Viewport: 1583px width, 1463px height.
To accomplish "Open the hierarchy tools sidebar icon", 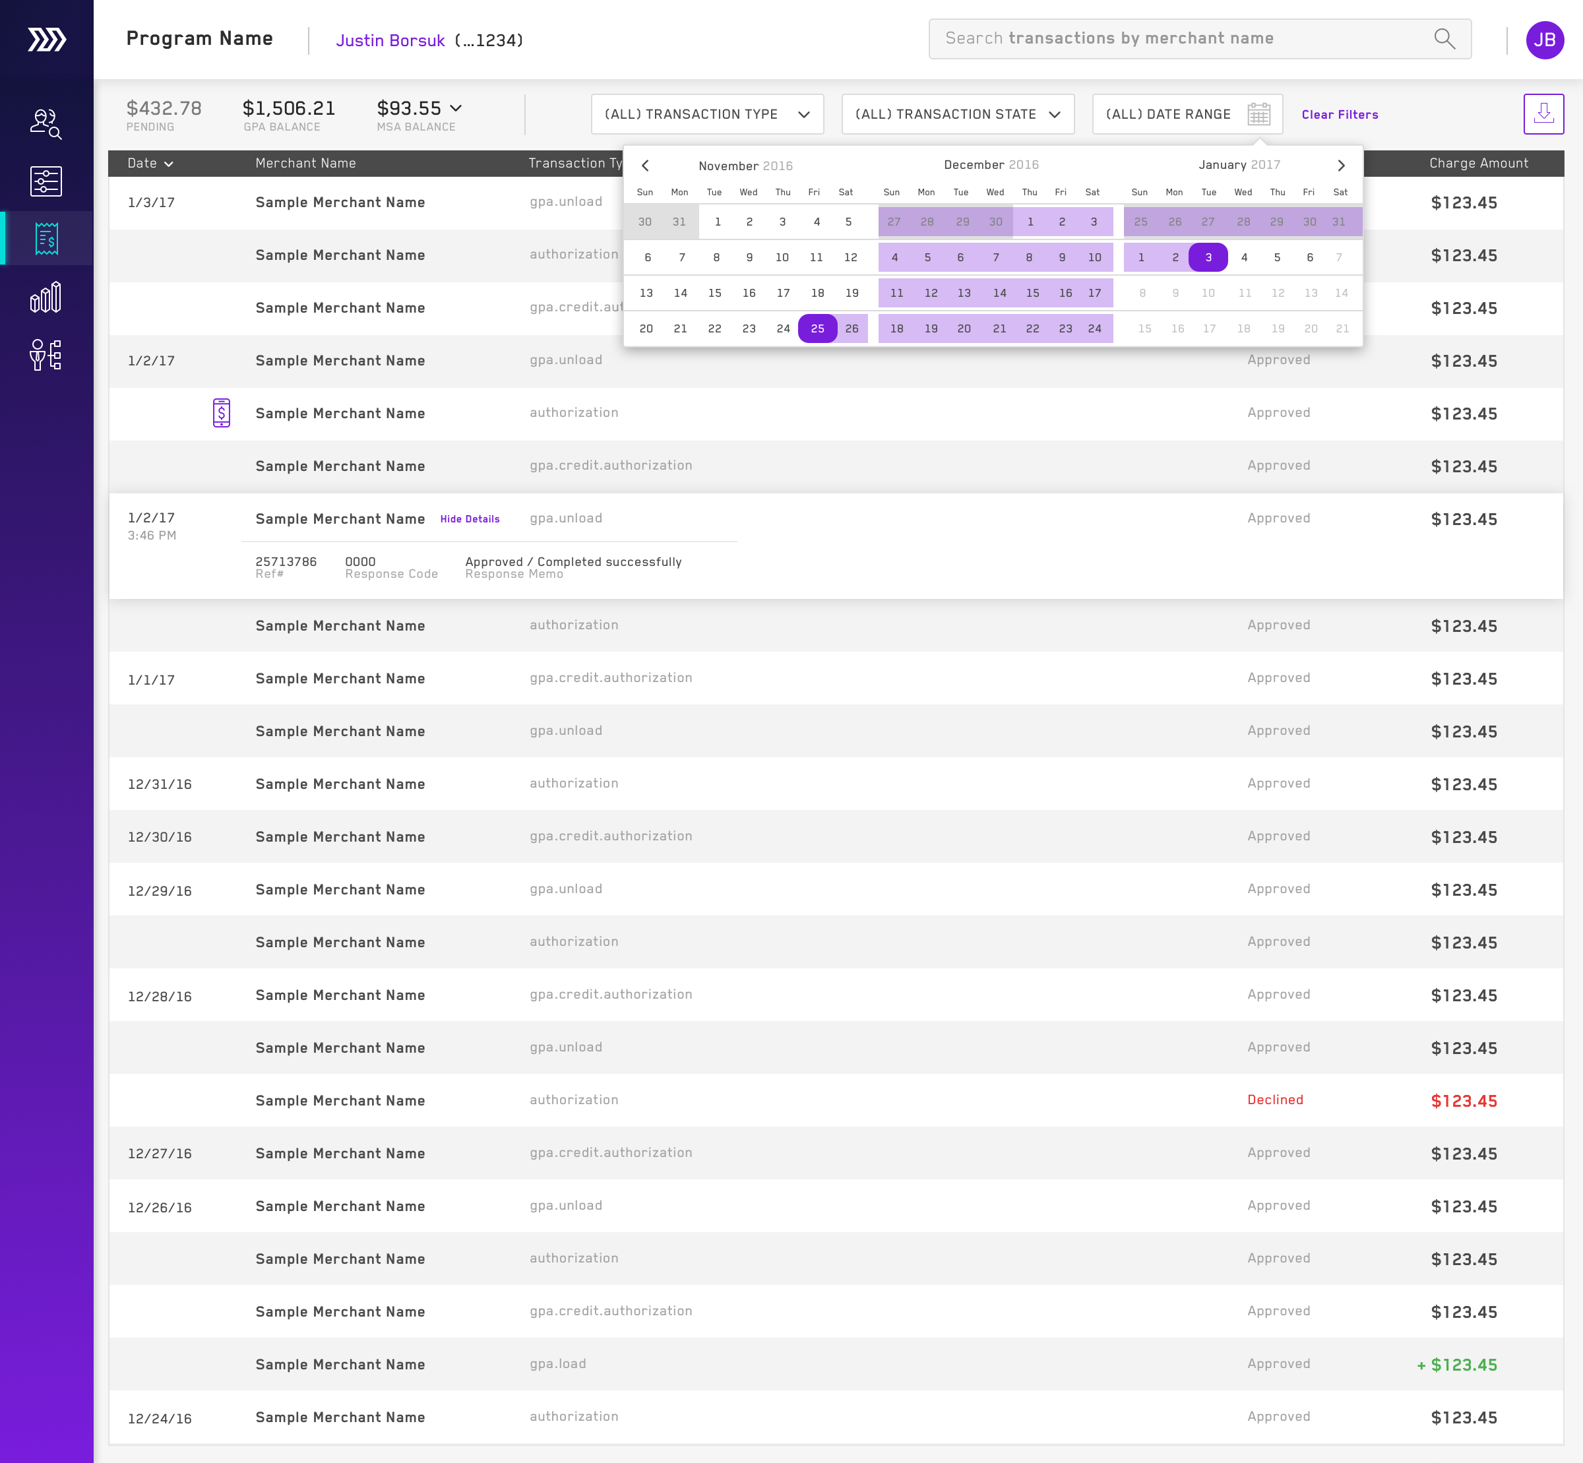I will 46,355.
